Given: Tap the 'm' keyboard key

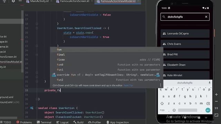Looking at the screenshot, I should [x=201, y=103].
